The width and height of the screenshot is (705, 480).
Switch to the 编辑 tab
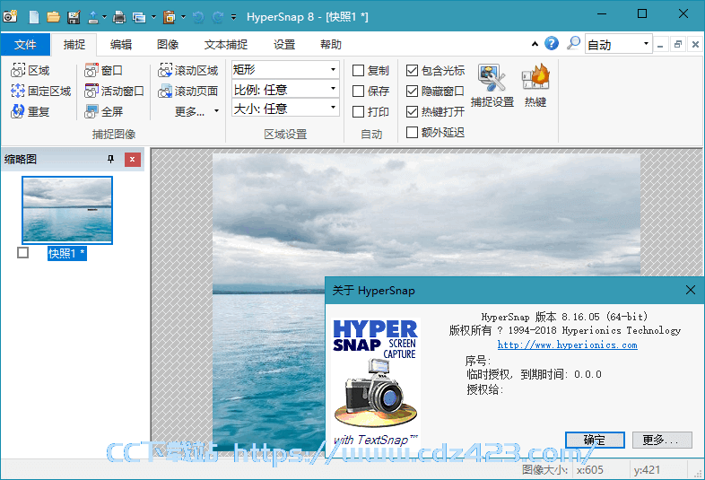tap(121, 45)
